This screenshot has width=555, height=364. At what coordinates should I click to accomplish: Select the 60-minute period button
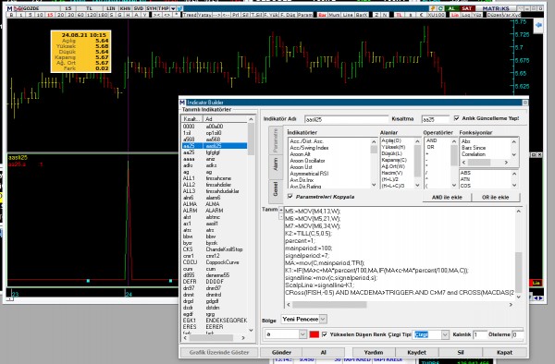(81, 15)
